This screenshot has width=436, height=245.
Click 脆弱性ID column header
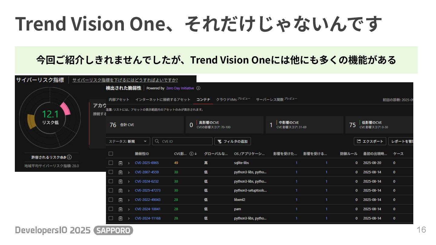click(142, 154)
